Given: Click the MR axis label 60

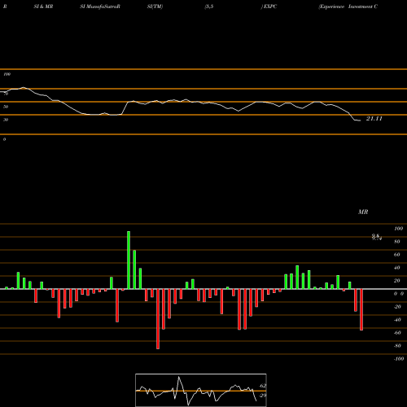Looking at the screenshot, I should pos(397,255).
